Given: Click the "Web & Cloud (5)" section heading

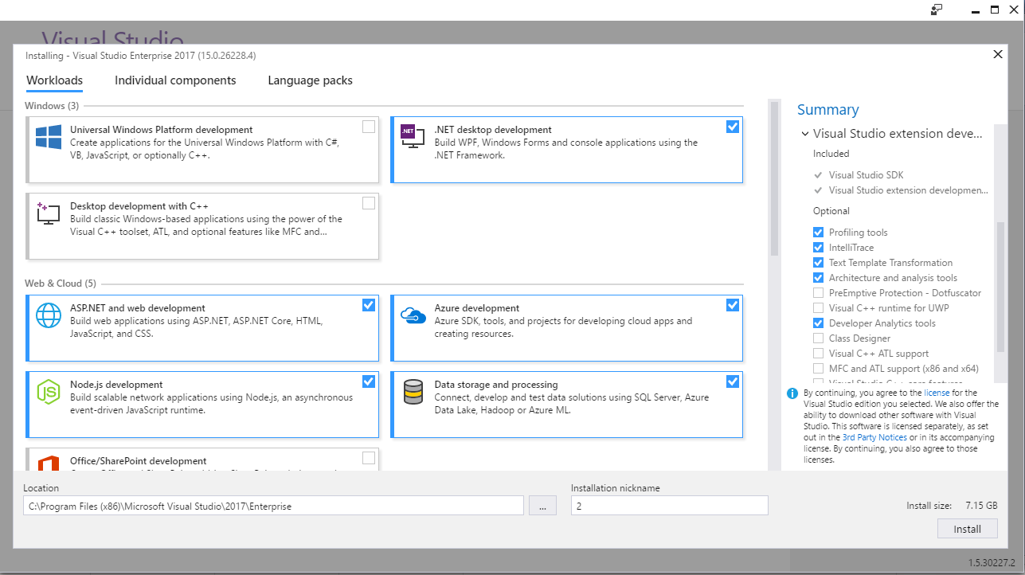Looking at the screenshot, I should pyautogui.click(x=61, y=284).
